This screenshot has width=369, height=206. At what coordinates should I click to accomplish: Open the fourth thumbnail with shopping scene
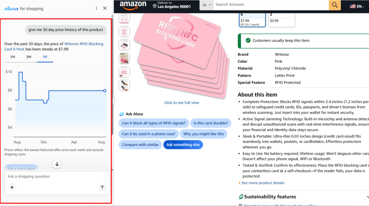tap(124, 58)
